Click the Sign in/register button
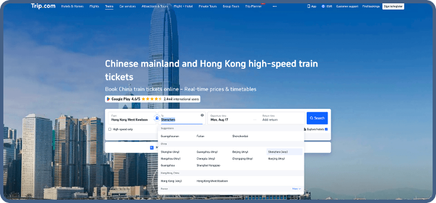 pyautogui.click(x=393, y=6)
